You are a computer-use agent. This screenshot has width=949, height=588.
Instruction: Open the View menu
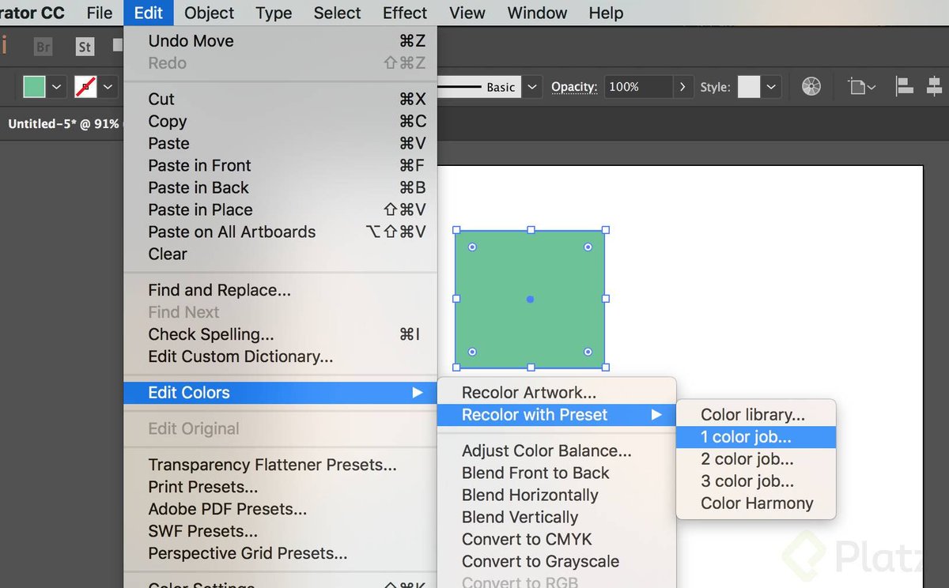point(467,13)
